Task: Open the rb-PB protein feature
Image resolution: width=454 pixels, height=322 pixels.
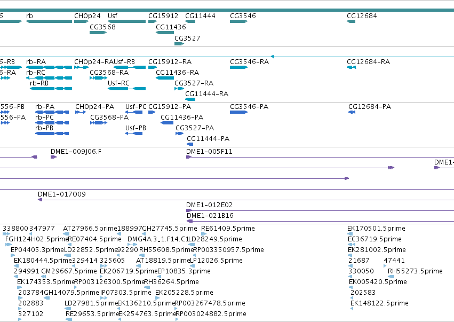Action: (52, 133)
